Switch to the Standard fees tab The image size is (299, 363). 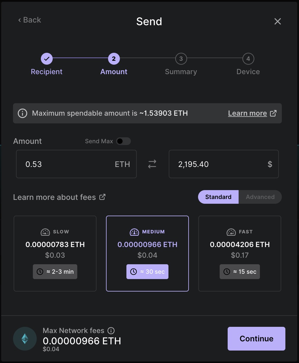point(218,197)
